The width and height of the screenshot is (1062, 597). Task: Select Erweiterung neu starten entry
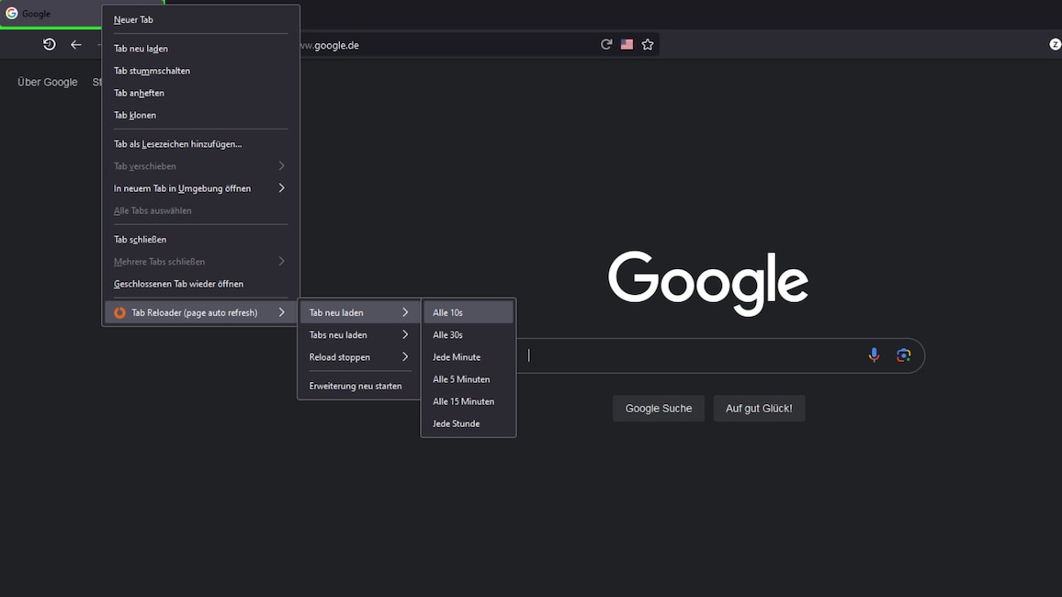tap(359, 386)
